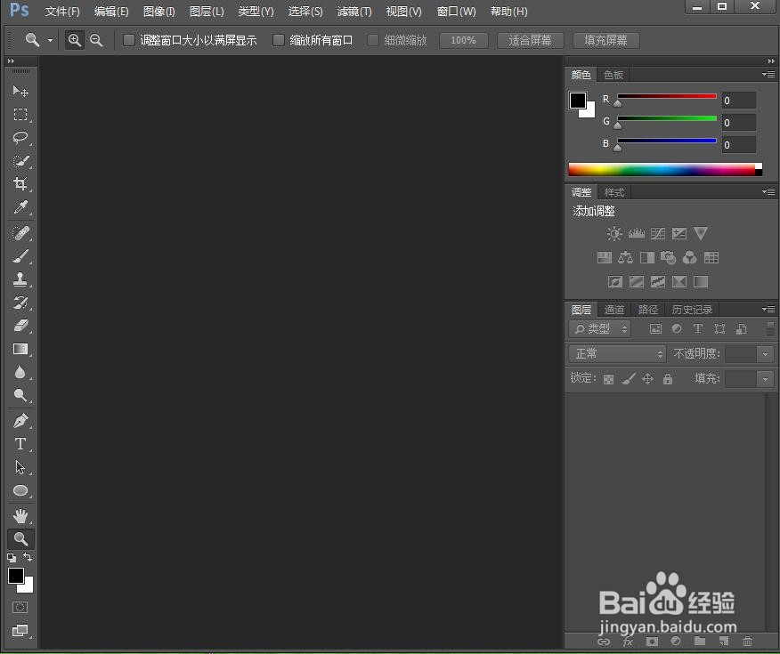
Task: Open the blend mode dropdown
Action: (x=617, y=354)
